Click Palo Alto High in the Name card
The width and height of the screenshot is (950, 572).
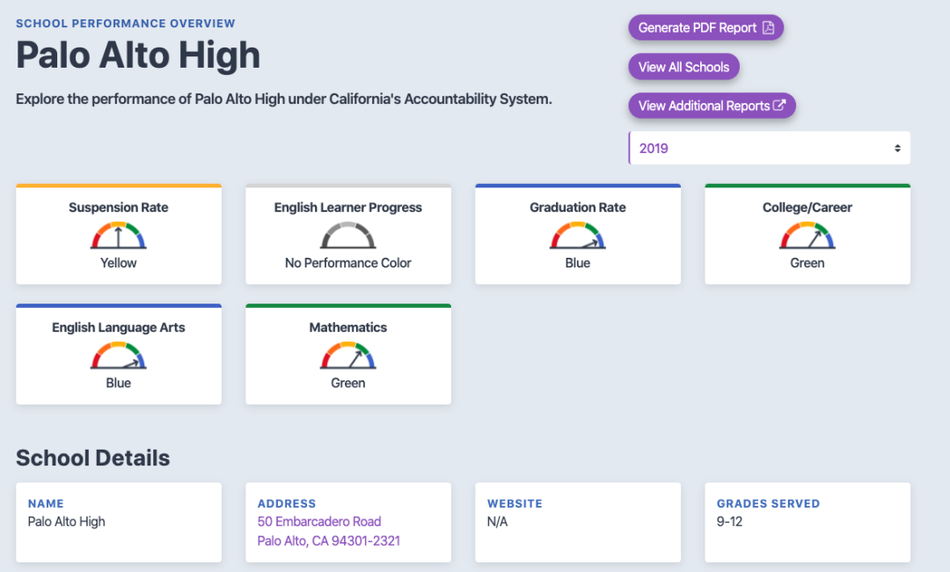coord(67,522)
